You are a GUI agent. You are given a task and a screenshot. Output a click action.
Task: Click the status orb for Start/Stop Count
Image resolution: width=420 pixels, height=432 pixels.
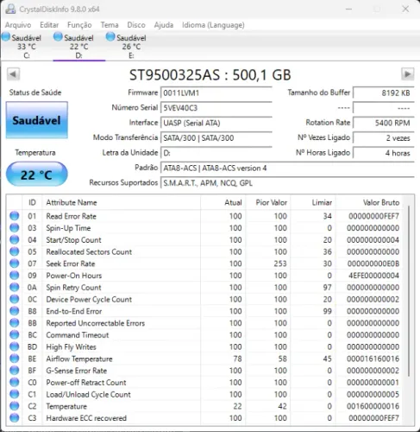(x=15, y=239)
